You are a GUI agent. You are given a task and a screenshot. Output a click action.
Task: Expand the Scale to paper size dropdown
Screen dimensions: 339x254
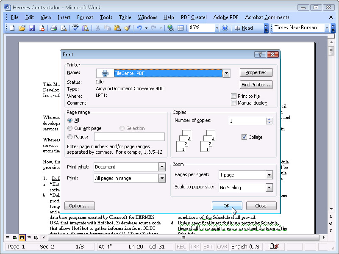point(269,188)
